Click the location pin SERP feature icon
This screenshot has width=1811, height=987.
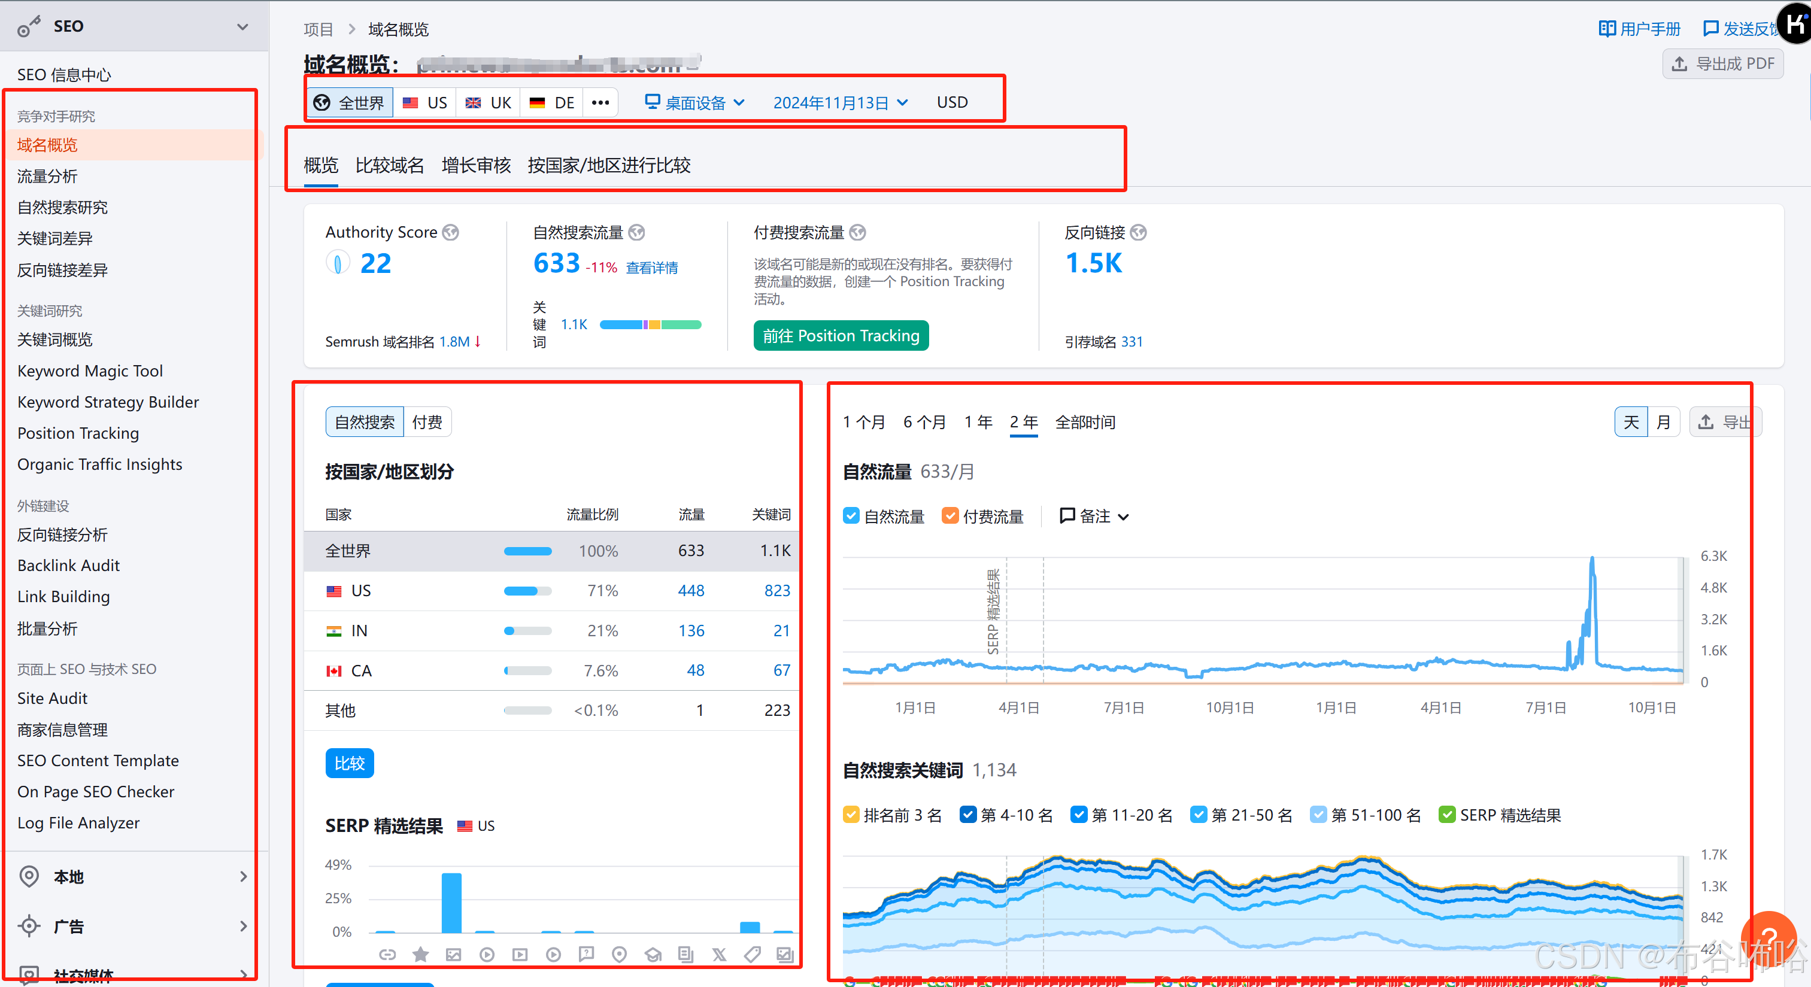coord(618,954)
